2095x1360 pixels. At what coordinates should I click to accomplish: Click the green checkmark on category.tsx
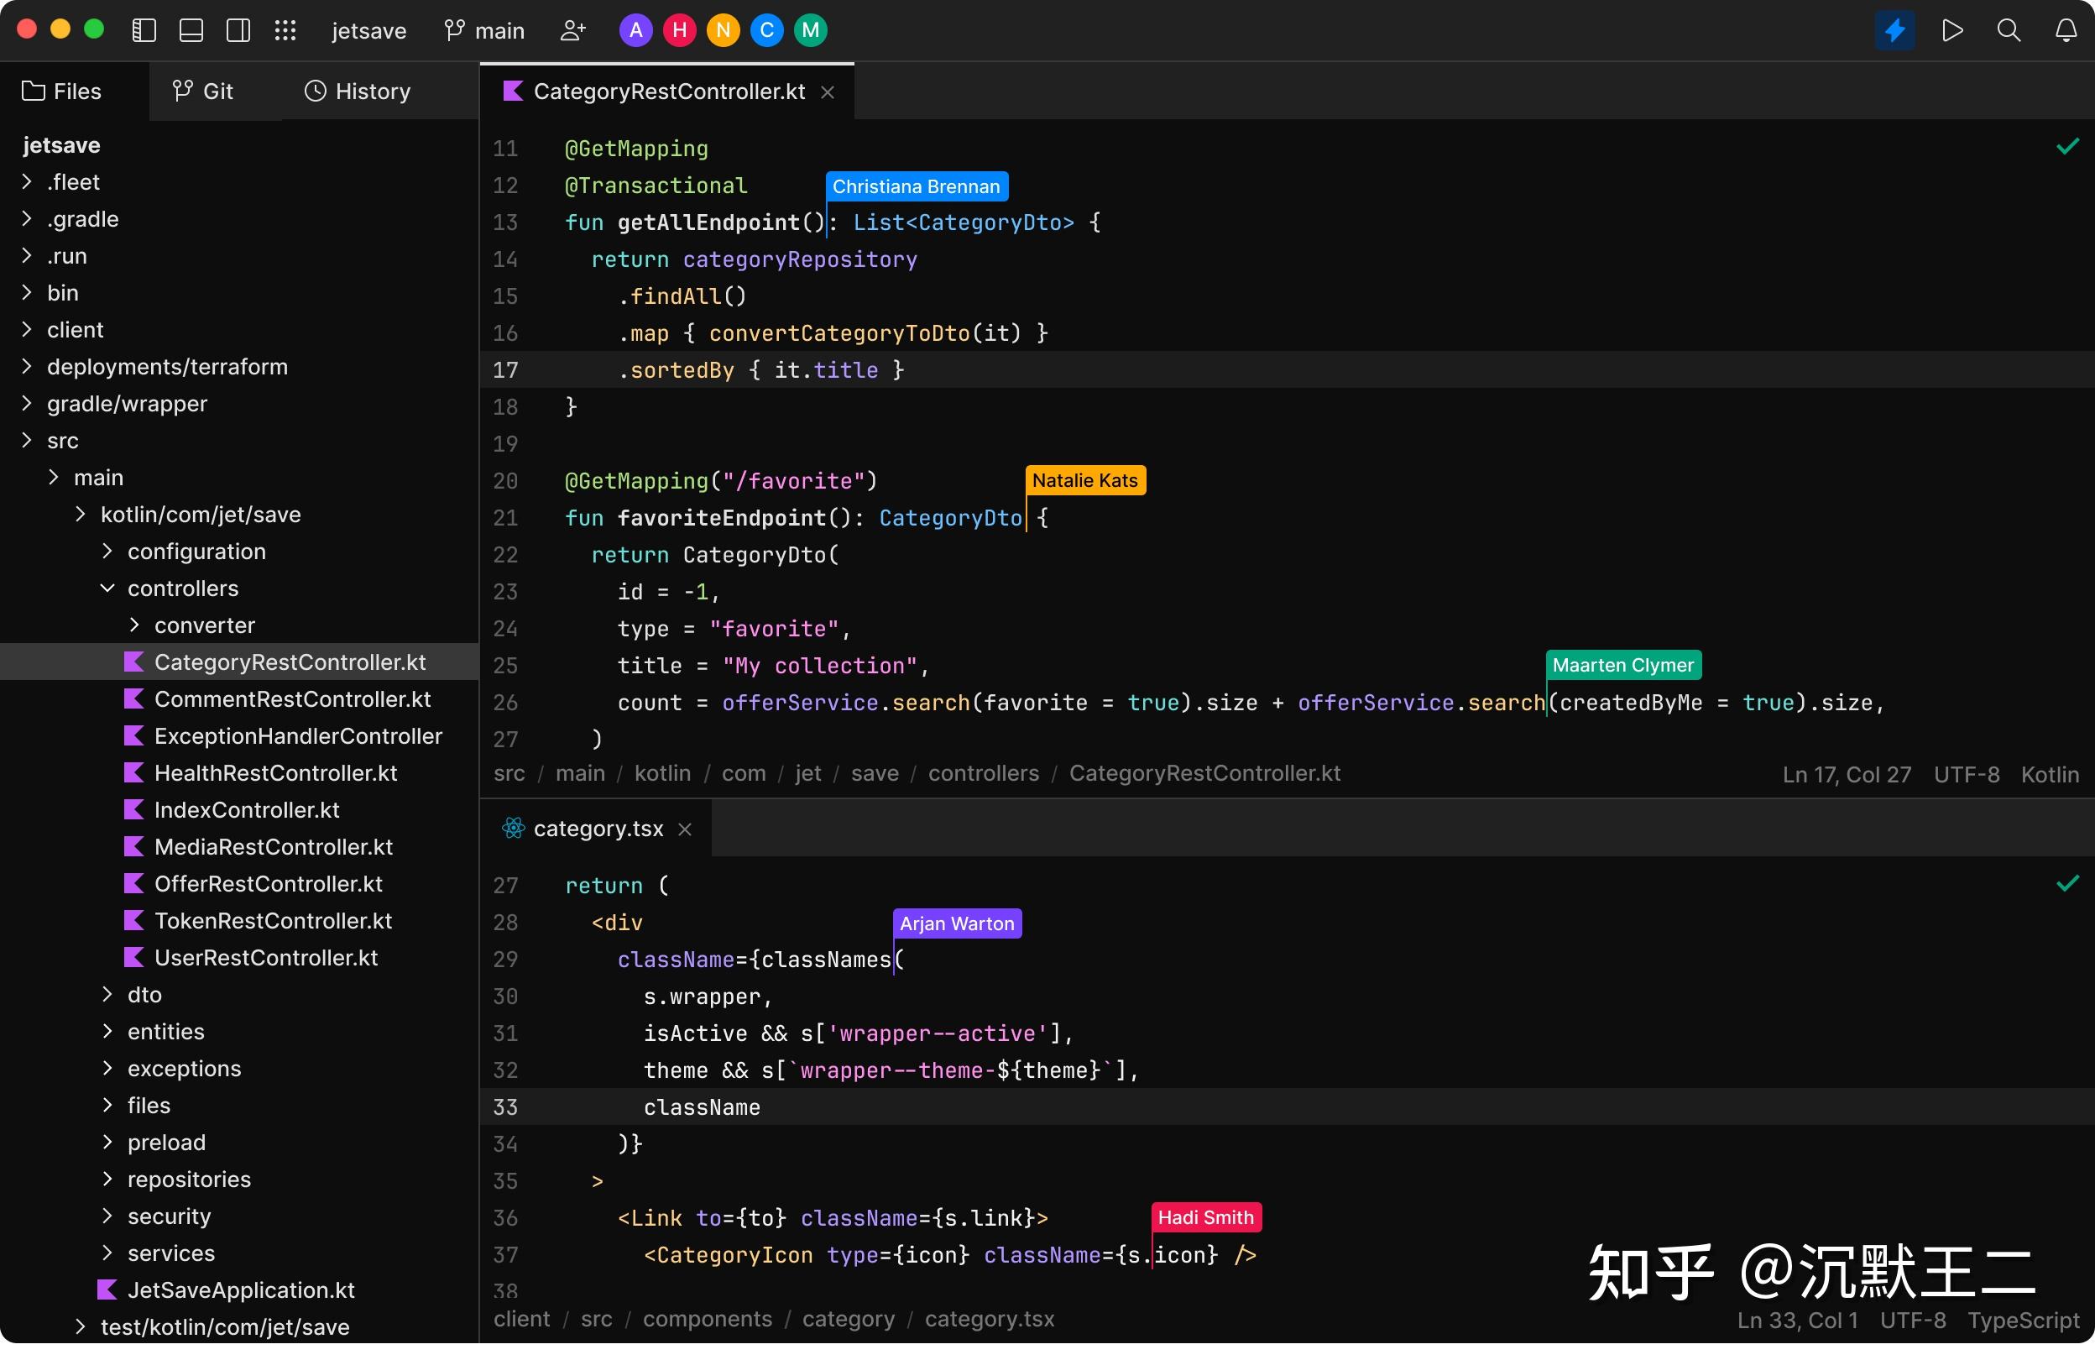pos(2067,883)
